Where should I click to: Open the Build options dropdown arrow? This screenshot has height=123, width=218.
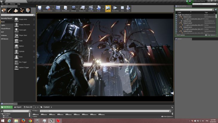[x=103, y=9]
